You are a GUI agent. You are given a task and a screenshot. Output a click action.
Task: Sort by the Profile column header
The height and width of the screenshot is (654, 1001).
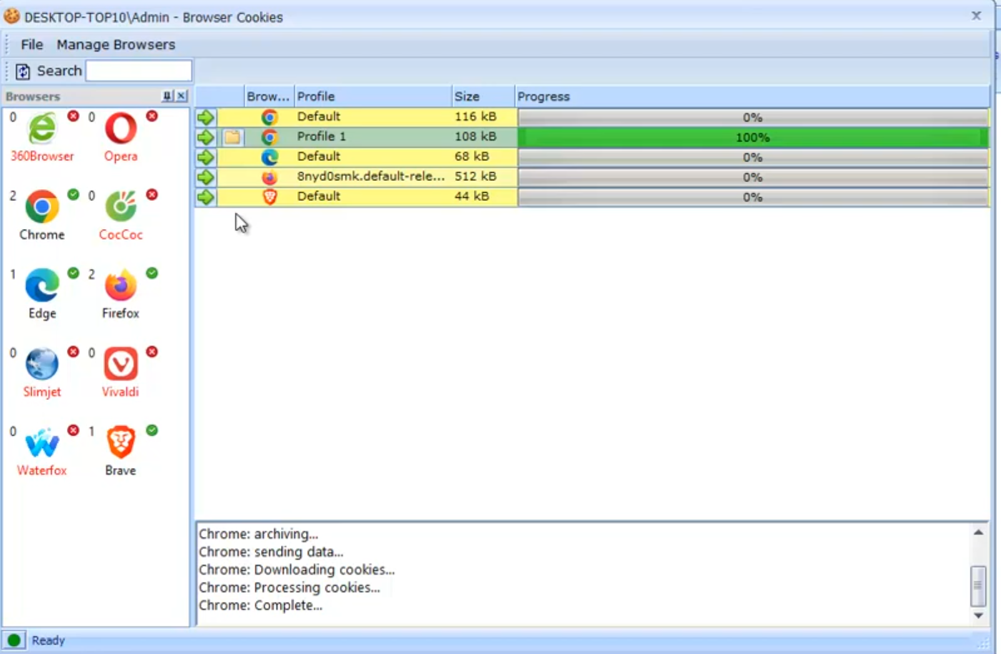coord(373,97)
